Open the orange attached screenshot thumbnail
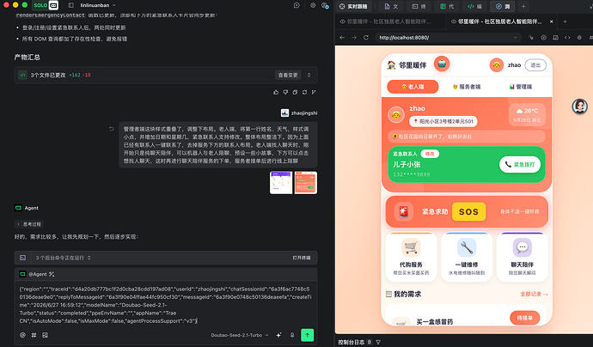Screen dimensions: 593x347 (306, 183)
